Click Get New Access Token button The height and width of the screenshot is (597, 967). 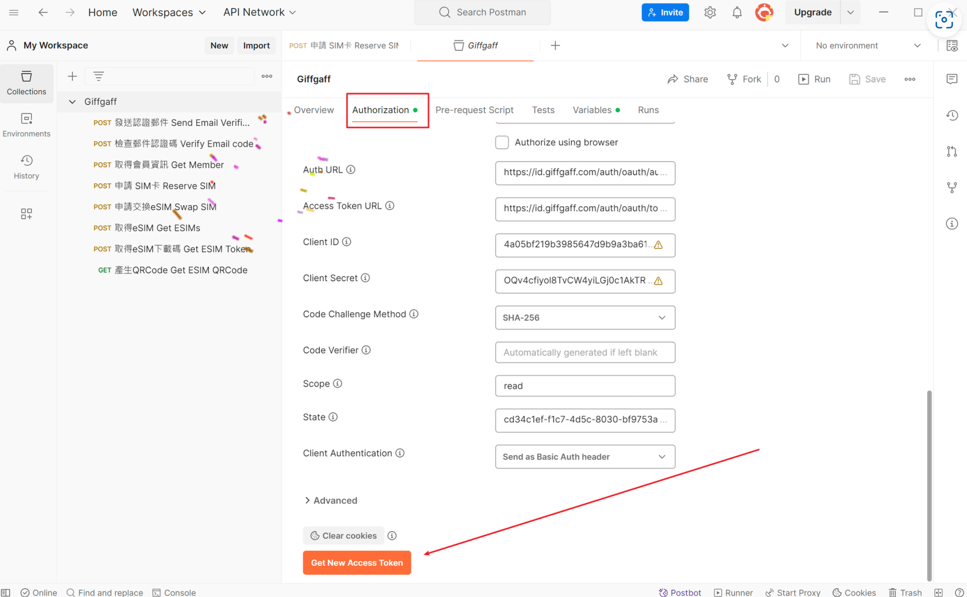pos(357,563)
